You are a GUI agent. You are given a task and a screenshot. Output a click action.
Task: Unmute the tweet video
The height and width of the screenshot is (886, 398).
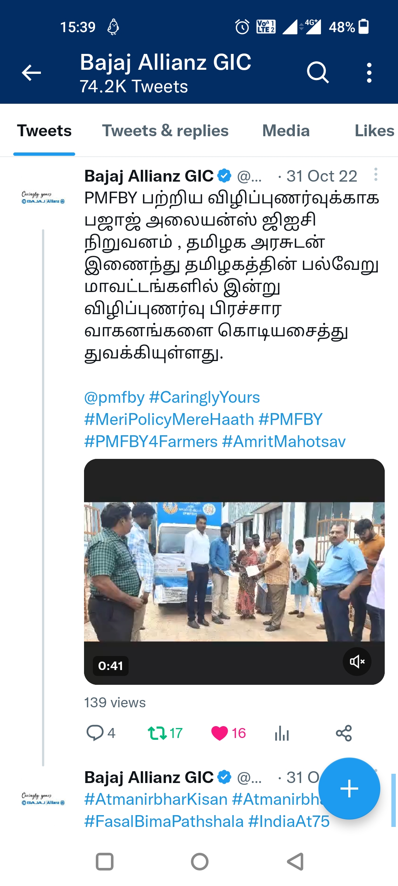coord(357,661)
